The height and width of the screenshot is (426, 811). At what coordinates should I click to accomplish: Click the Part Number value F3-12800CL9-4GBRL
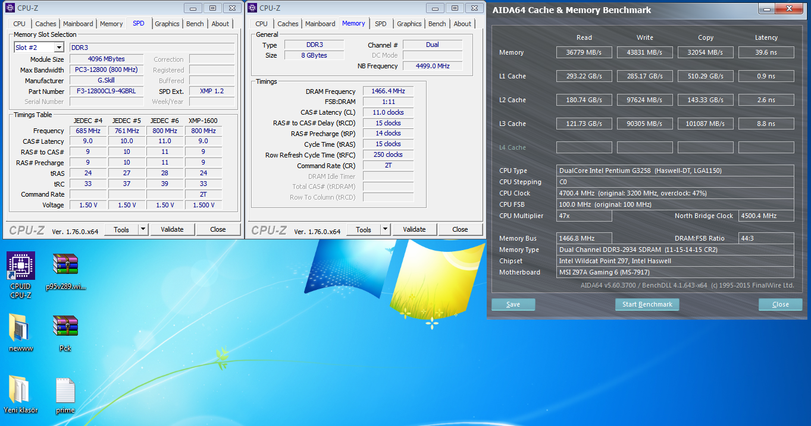[107, 91]
